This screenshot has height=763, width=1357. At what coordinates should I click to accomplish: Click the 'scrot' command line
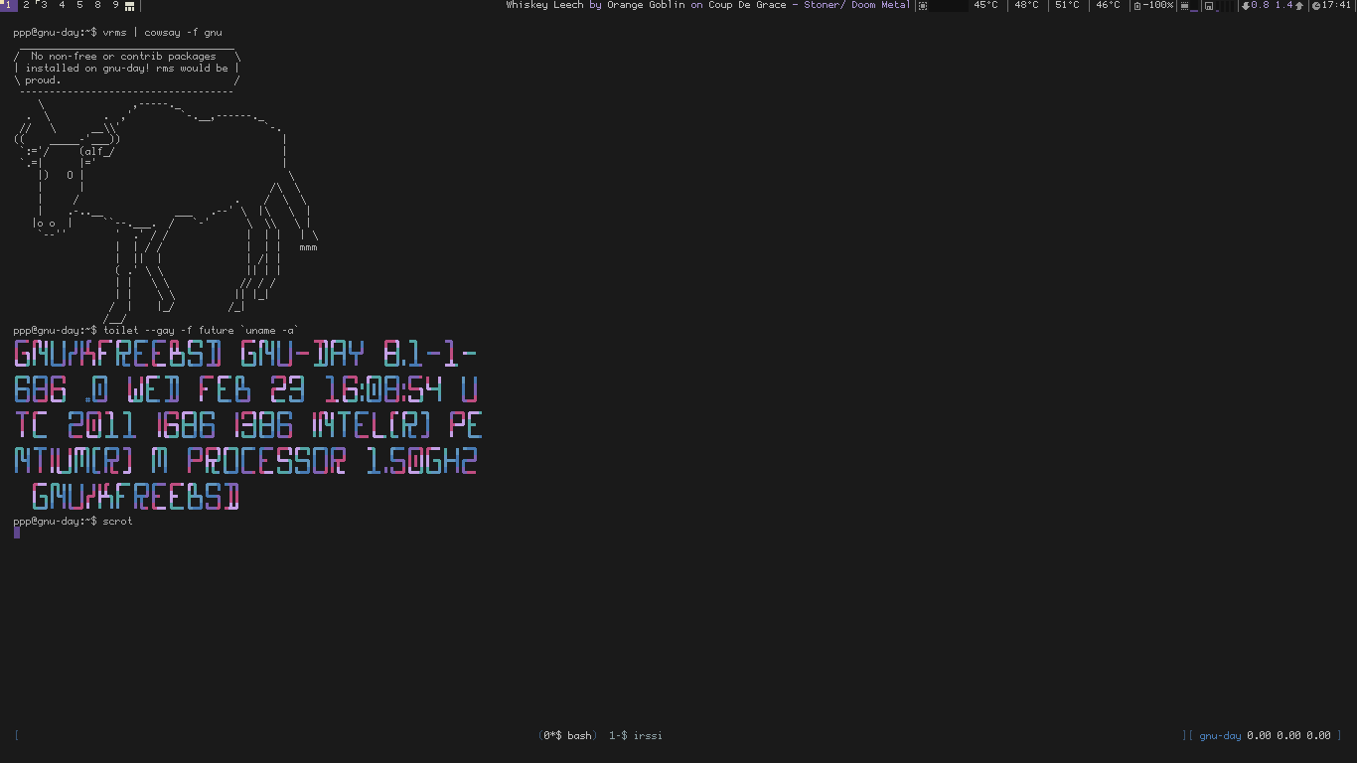tap(73, 521)
